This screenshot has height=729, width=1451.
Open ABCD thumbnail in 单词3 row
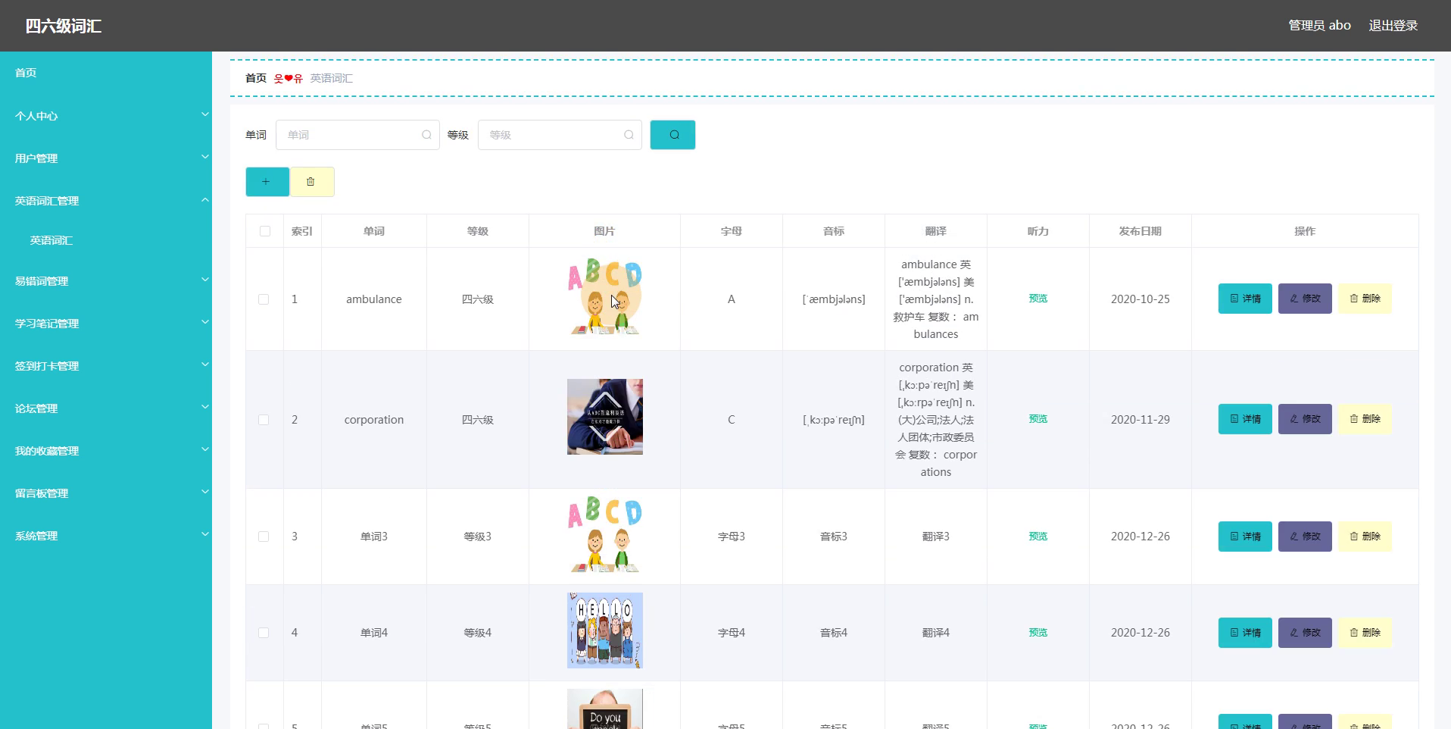605,534
